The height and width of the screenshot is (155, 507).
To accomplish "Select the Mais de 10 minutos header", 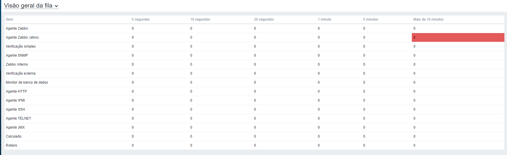I will pos(428,19).
